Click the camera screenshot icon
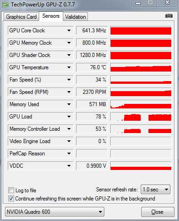Screen dimensions: 179x221 tap(169, 15)
